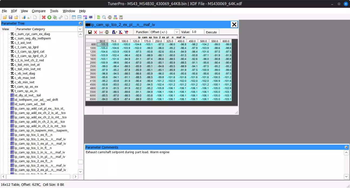Image resolution: width=350 pixels, height=188 pixels.
Task: Show the table graph view icon
Action: pyautogui.click(x=101, y=32)
